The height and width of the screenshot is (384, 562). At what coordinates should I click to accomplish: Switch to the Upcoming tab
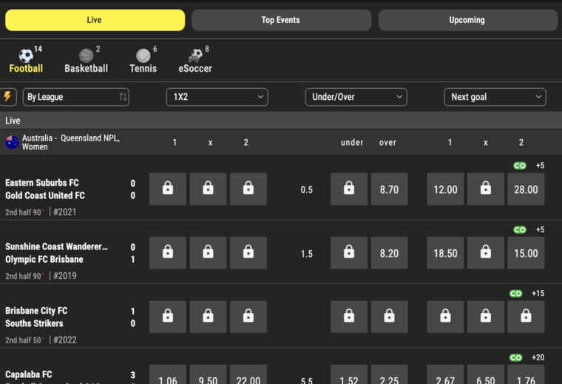468,20
